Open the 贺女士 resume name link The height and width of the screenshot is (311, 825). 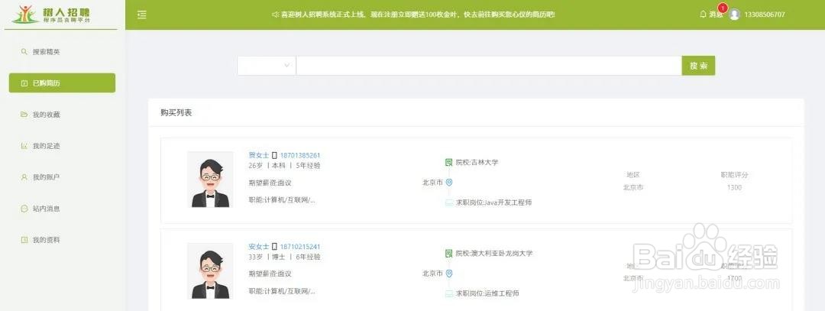click(259, 155)
